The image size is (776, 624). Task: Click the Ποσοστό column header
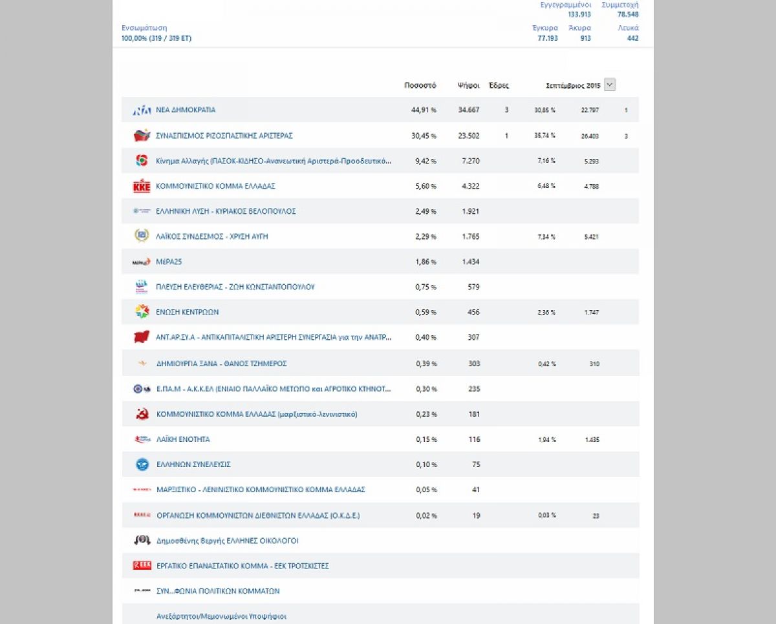[x=420, y=85]
